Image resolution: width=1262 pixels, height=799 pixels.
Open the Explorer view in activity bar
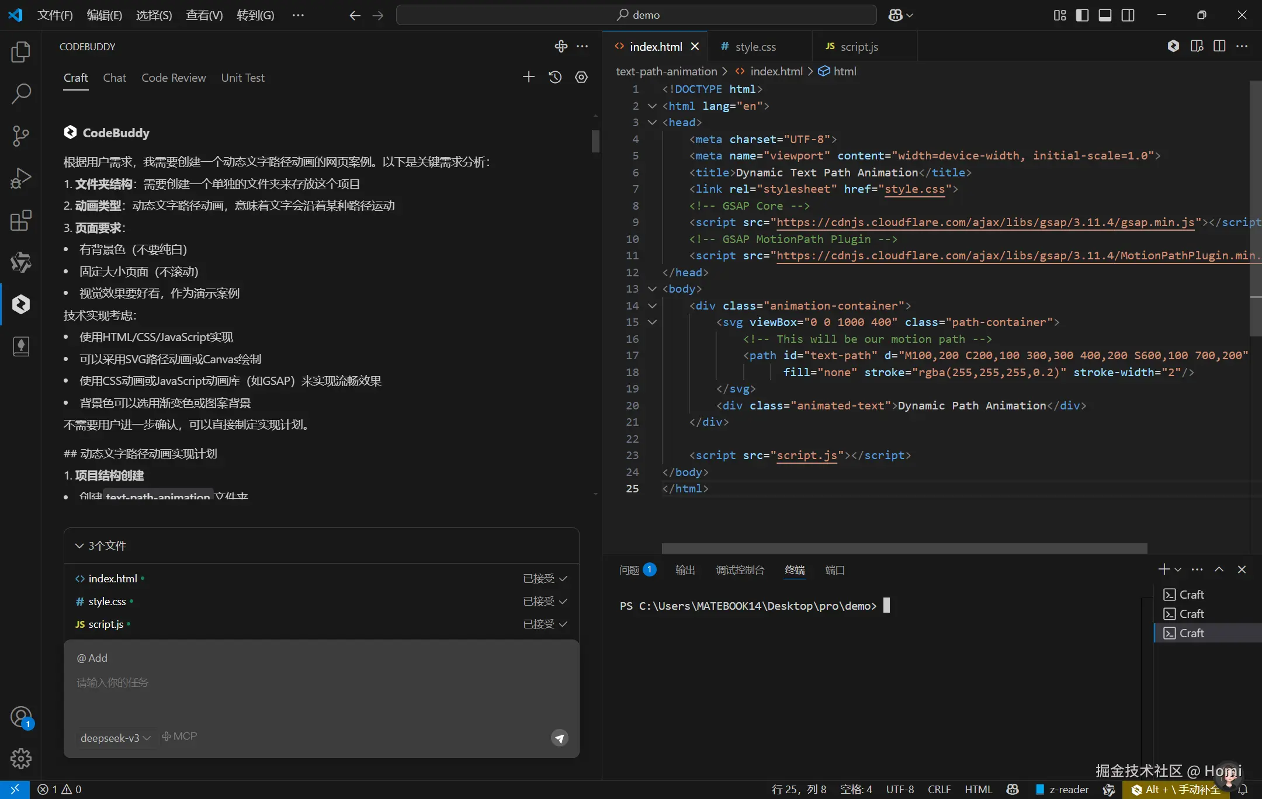(21, 52)
